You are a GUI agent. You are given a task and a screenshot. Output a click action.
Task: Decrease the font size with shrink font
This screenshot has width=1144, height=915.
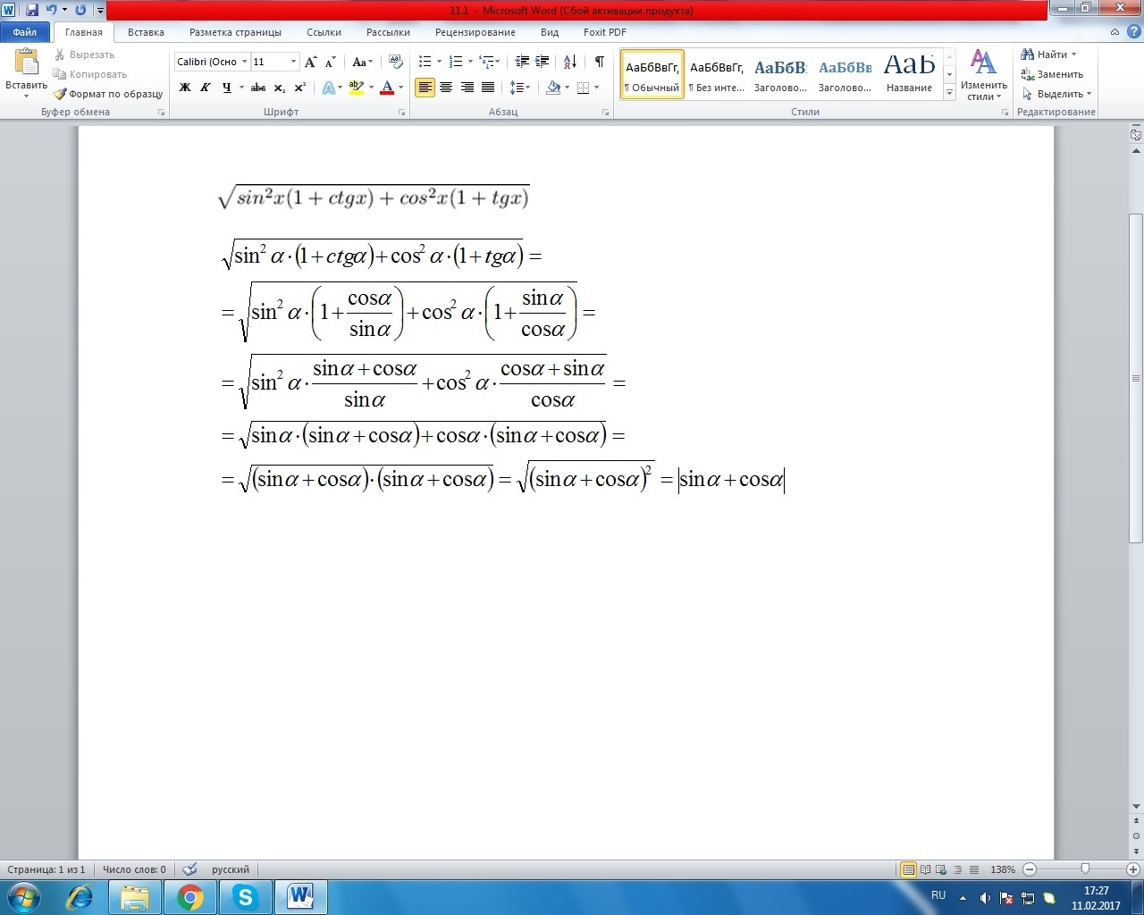330,62
